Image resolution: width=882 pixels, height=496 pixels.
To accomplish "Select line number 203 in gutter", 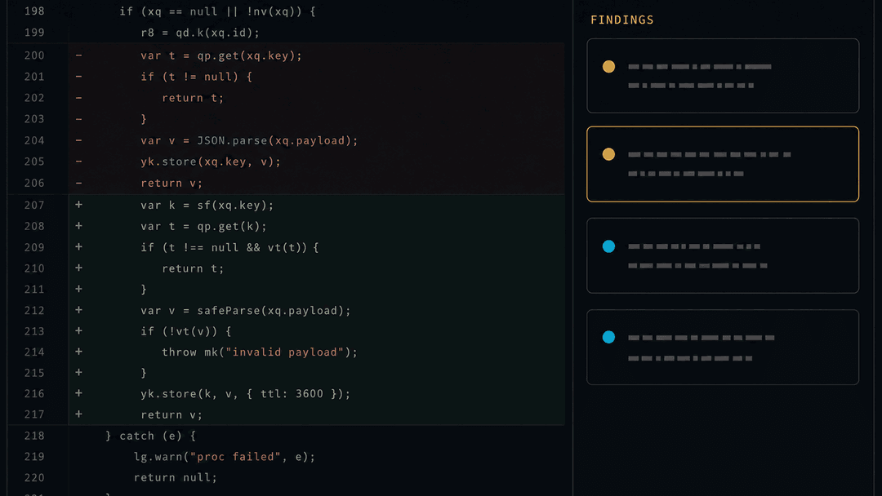I will click(34, 119).
